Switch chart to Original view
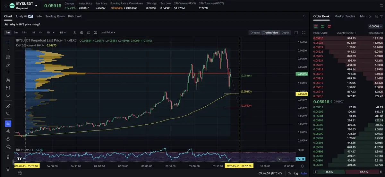Viewport: 385px width, 177px height. coord(255,32)
